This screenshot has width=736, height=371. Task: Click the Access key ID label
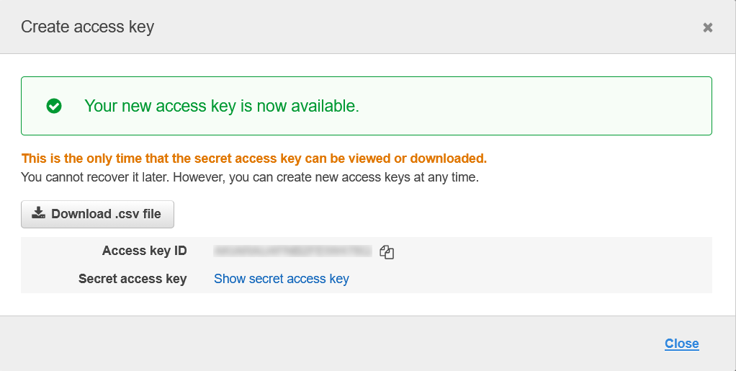145,251
